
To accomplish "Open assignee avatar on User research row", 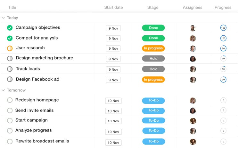I will pyautogui.click(x=193, y=49).
